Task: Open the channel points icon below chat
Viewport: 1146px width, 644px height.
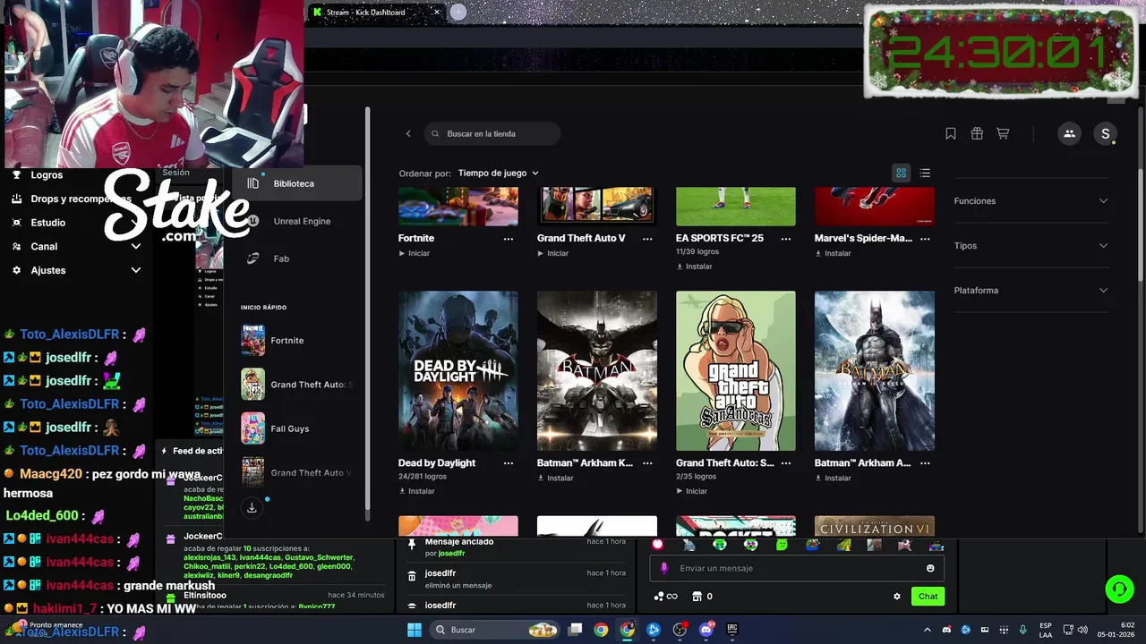Action: [x=665, y=597]
